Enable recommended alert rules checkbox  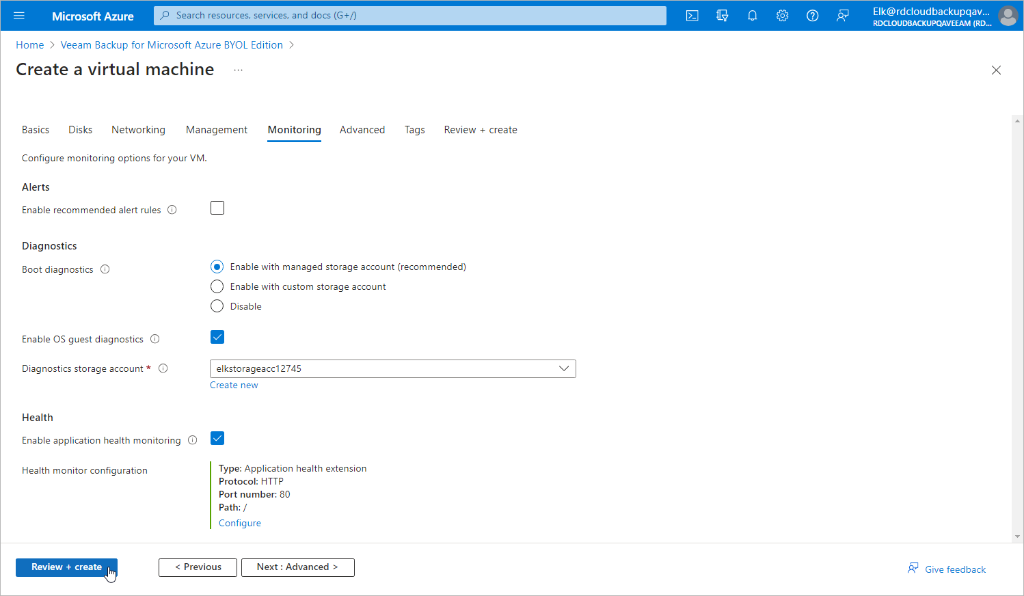tap(217, 208)
